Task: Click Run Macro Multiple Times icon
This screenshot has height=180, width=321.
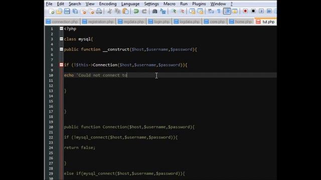Action: pyautogui.click(x=269, y=11)
